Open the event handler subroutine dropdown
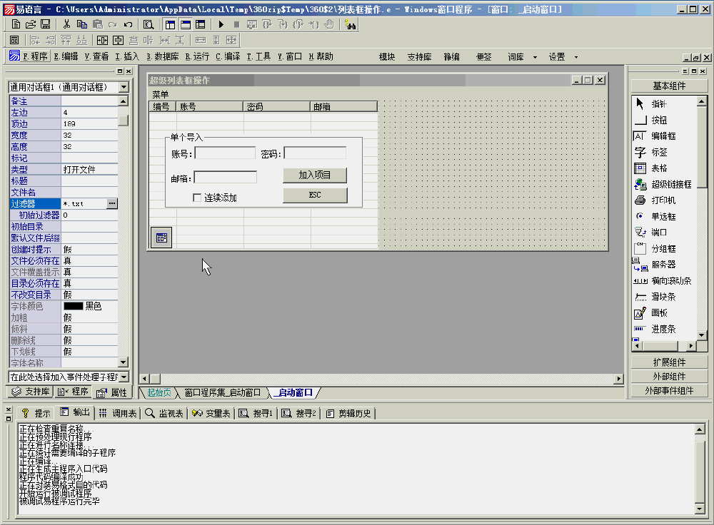The image size is (714, 525). 124,377
